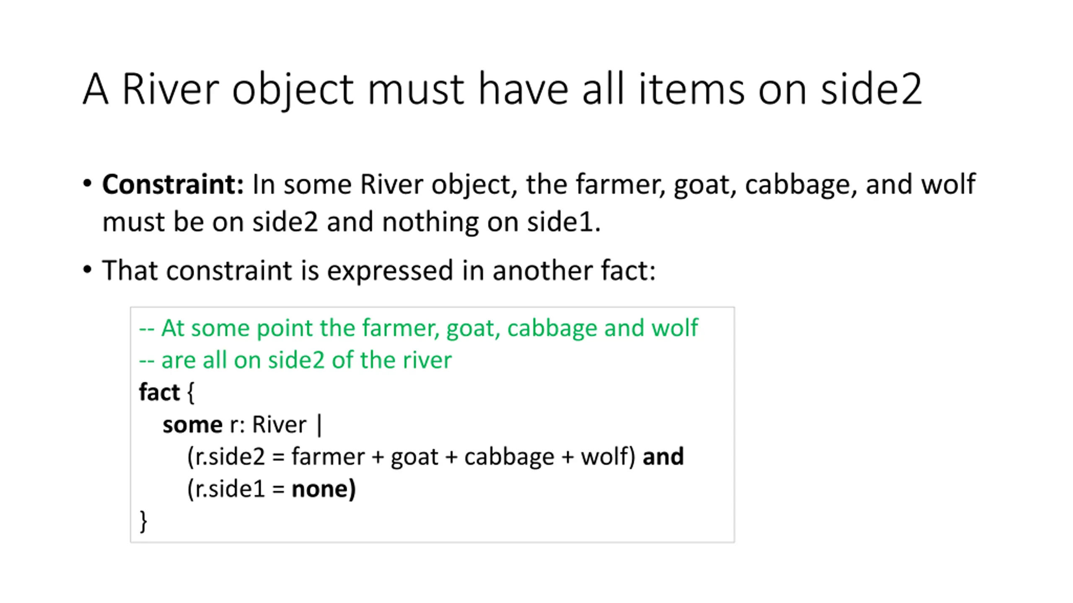Click the bold keyword fact
This screenshot has height=603, width=1073.
(159, 392)
